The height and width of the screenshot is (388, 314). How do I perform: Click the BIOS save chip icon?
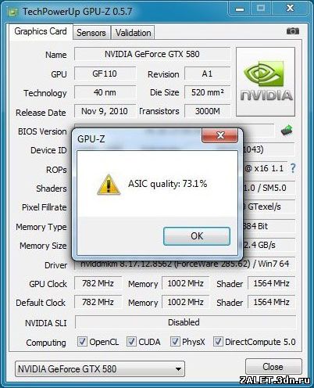point(287,130)
